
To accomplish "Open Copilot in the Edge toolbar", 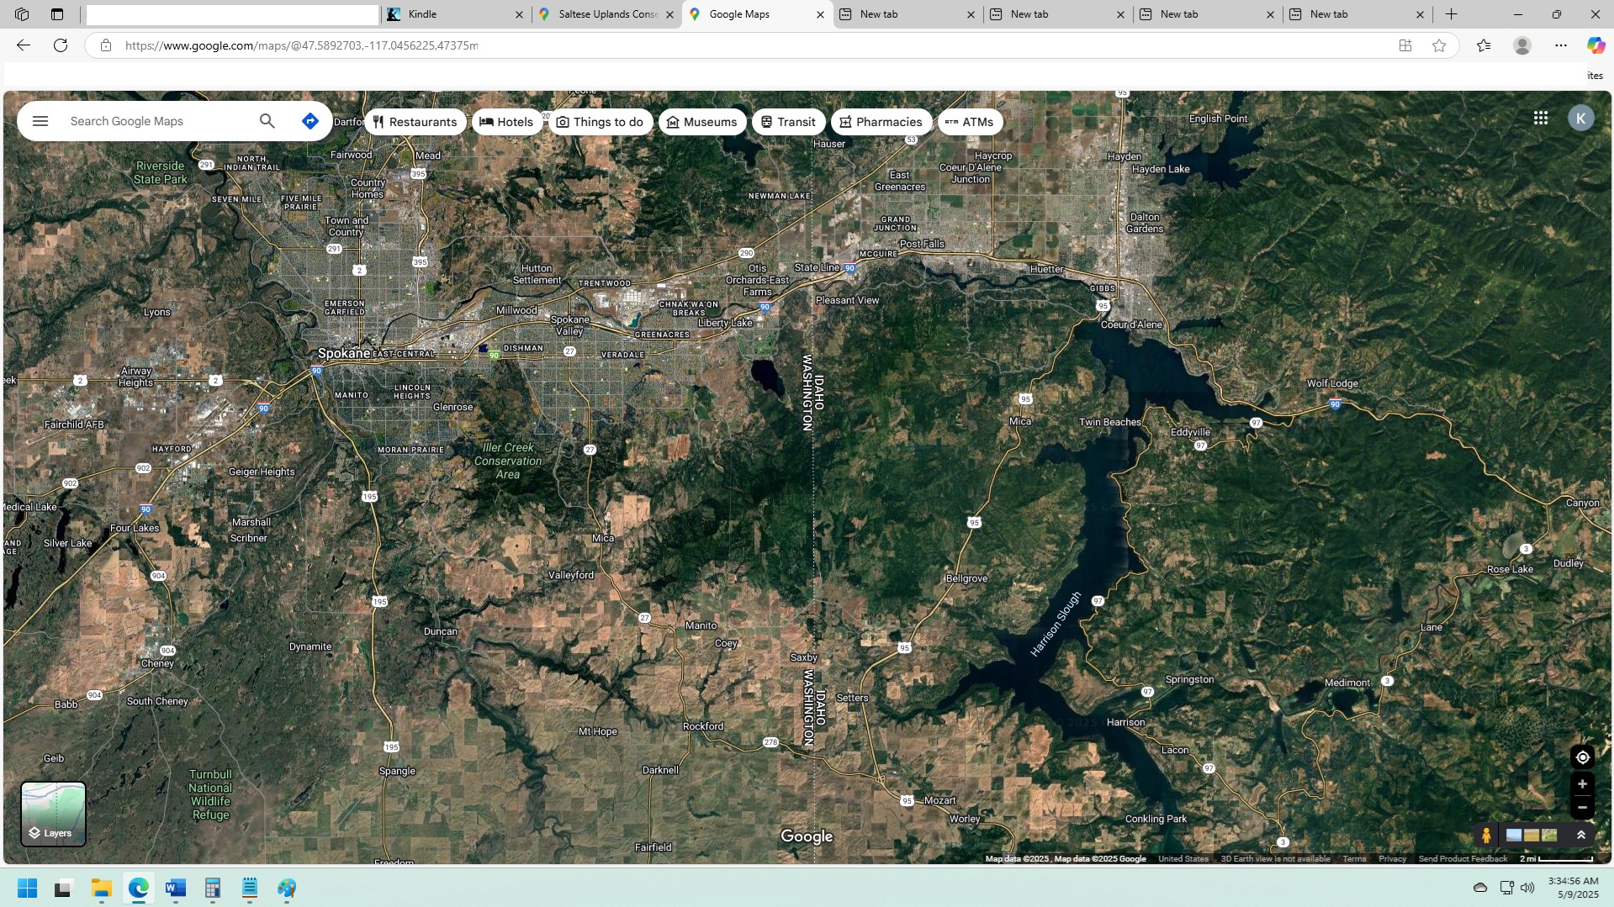I will (x=1595, y=45).
